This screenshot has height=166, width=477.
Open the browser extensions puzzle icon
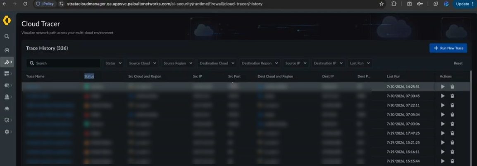click(394, 4)
